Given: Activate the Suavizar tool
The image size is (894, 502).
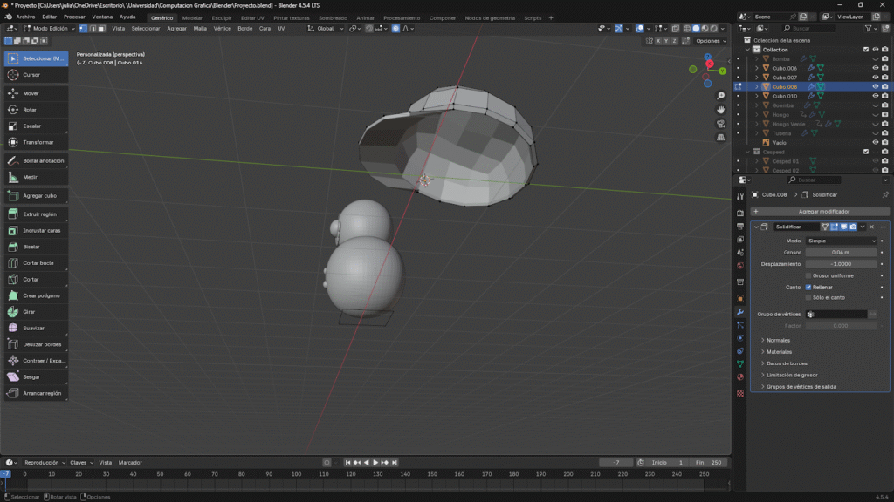Looking at the screenshot, I should (x=36, y=328).
